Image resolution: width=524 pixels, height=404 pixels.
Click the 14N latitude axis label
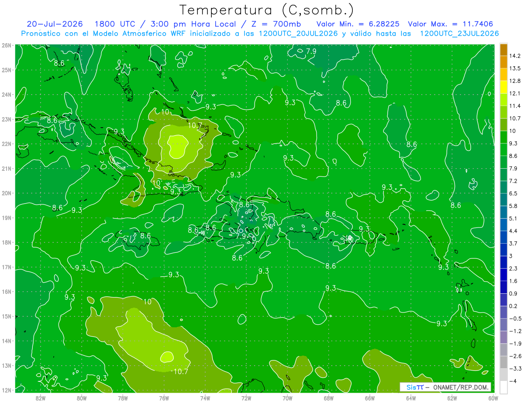point(6,341)
